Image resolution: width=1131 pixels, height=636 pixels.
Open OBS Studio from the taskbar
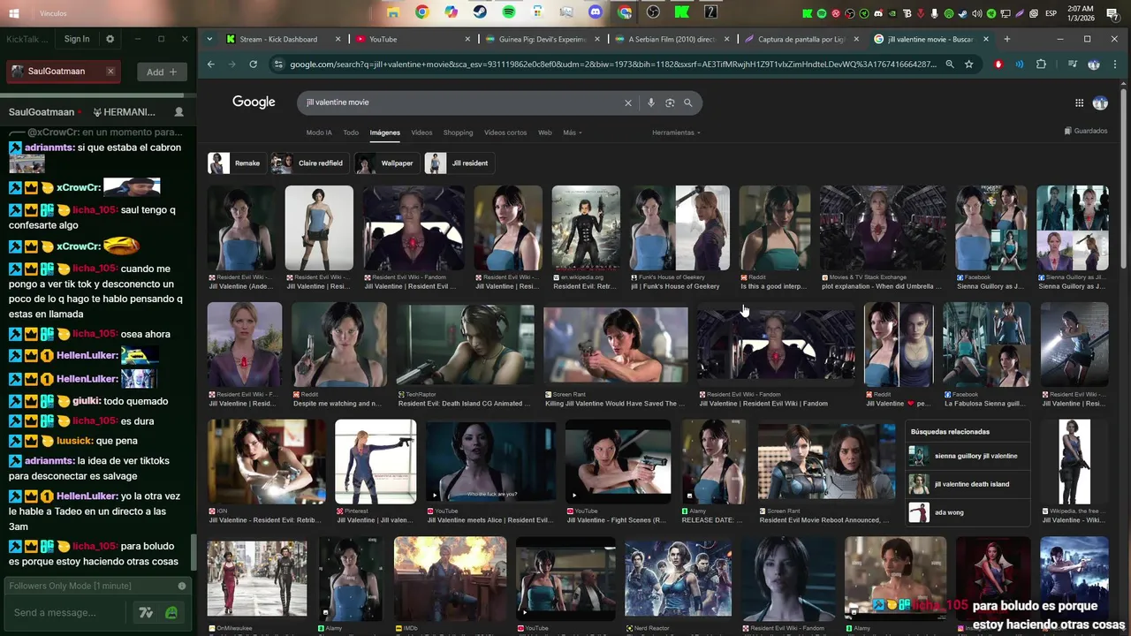click(653, 12)
